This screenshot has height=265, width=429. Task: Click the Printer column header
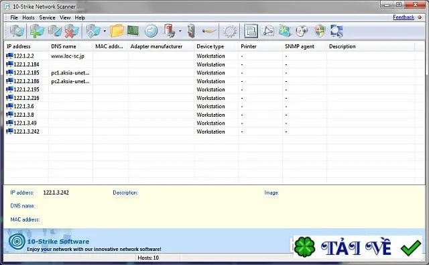[260, 46]
